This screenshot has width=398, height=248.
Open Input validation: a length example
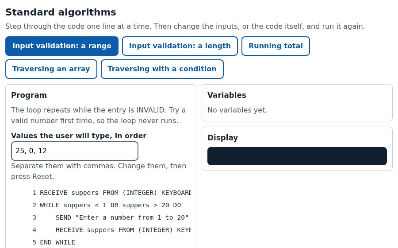180,46
